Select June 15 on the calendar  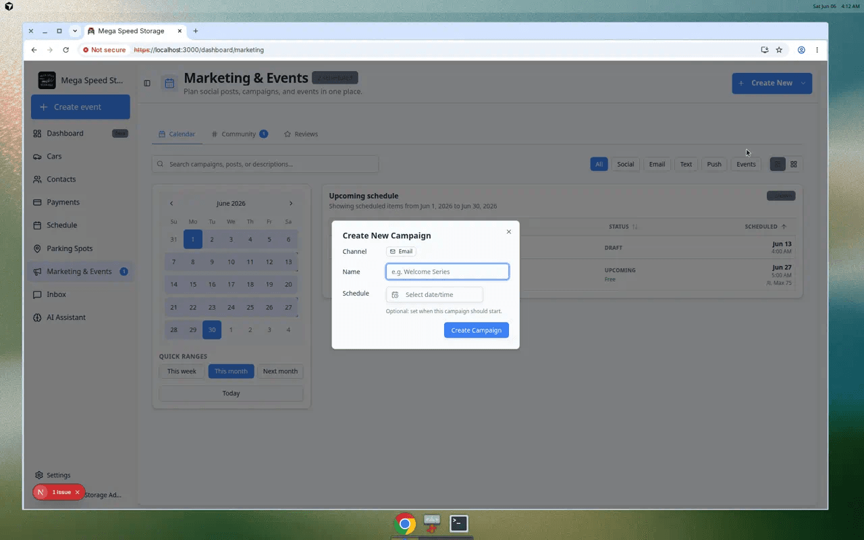click(x=193, y=284)
